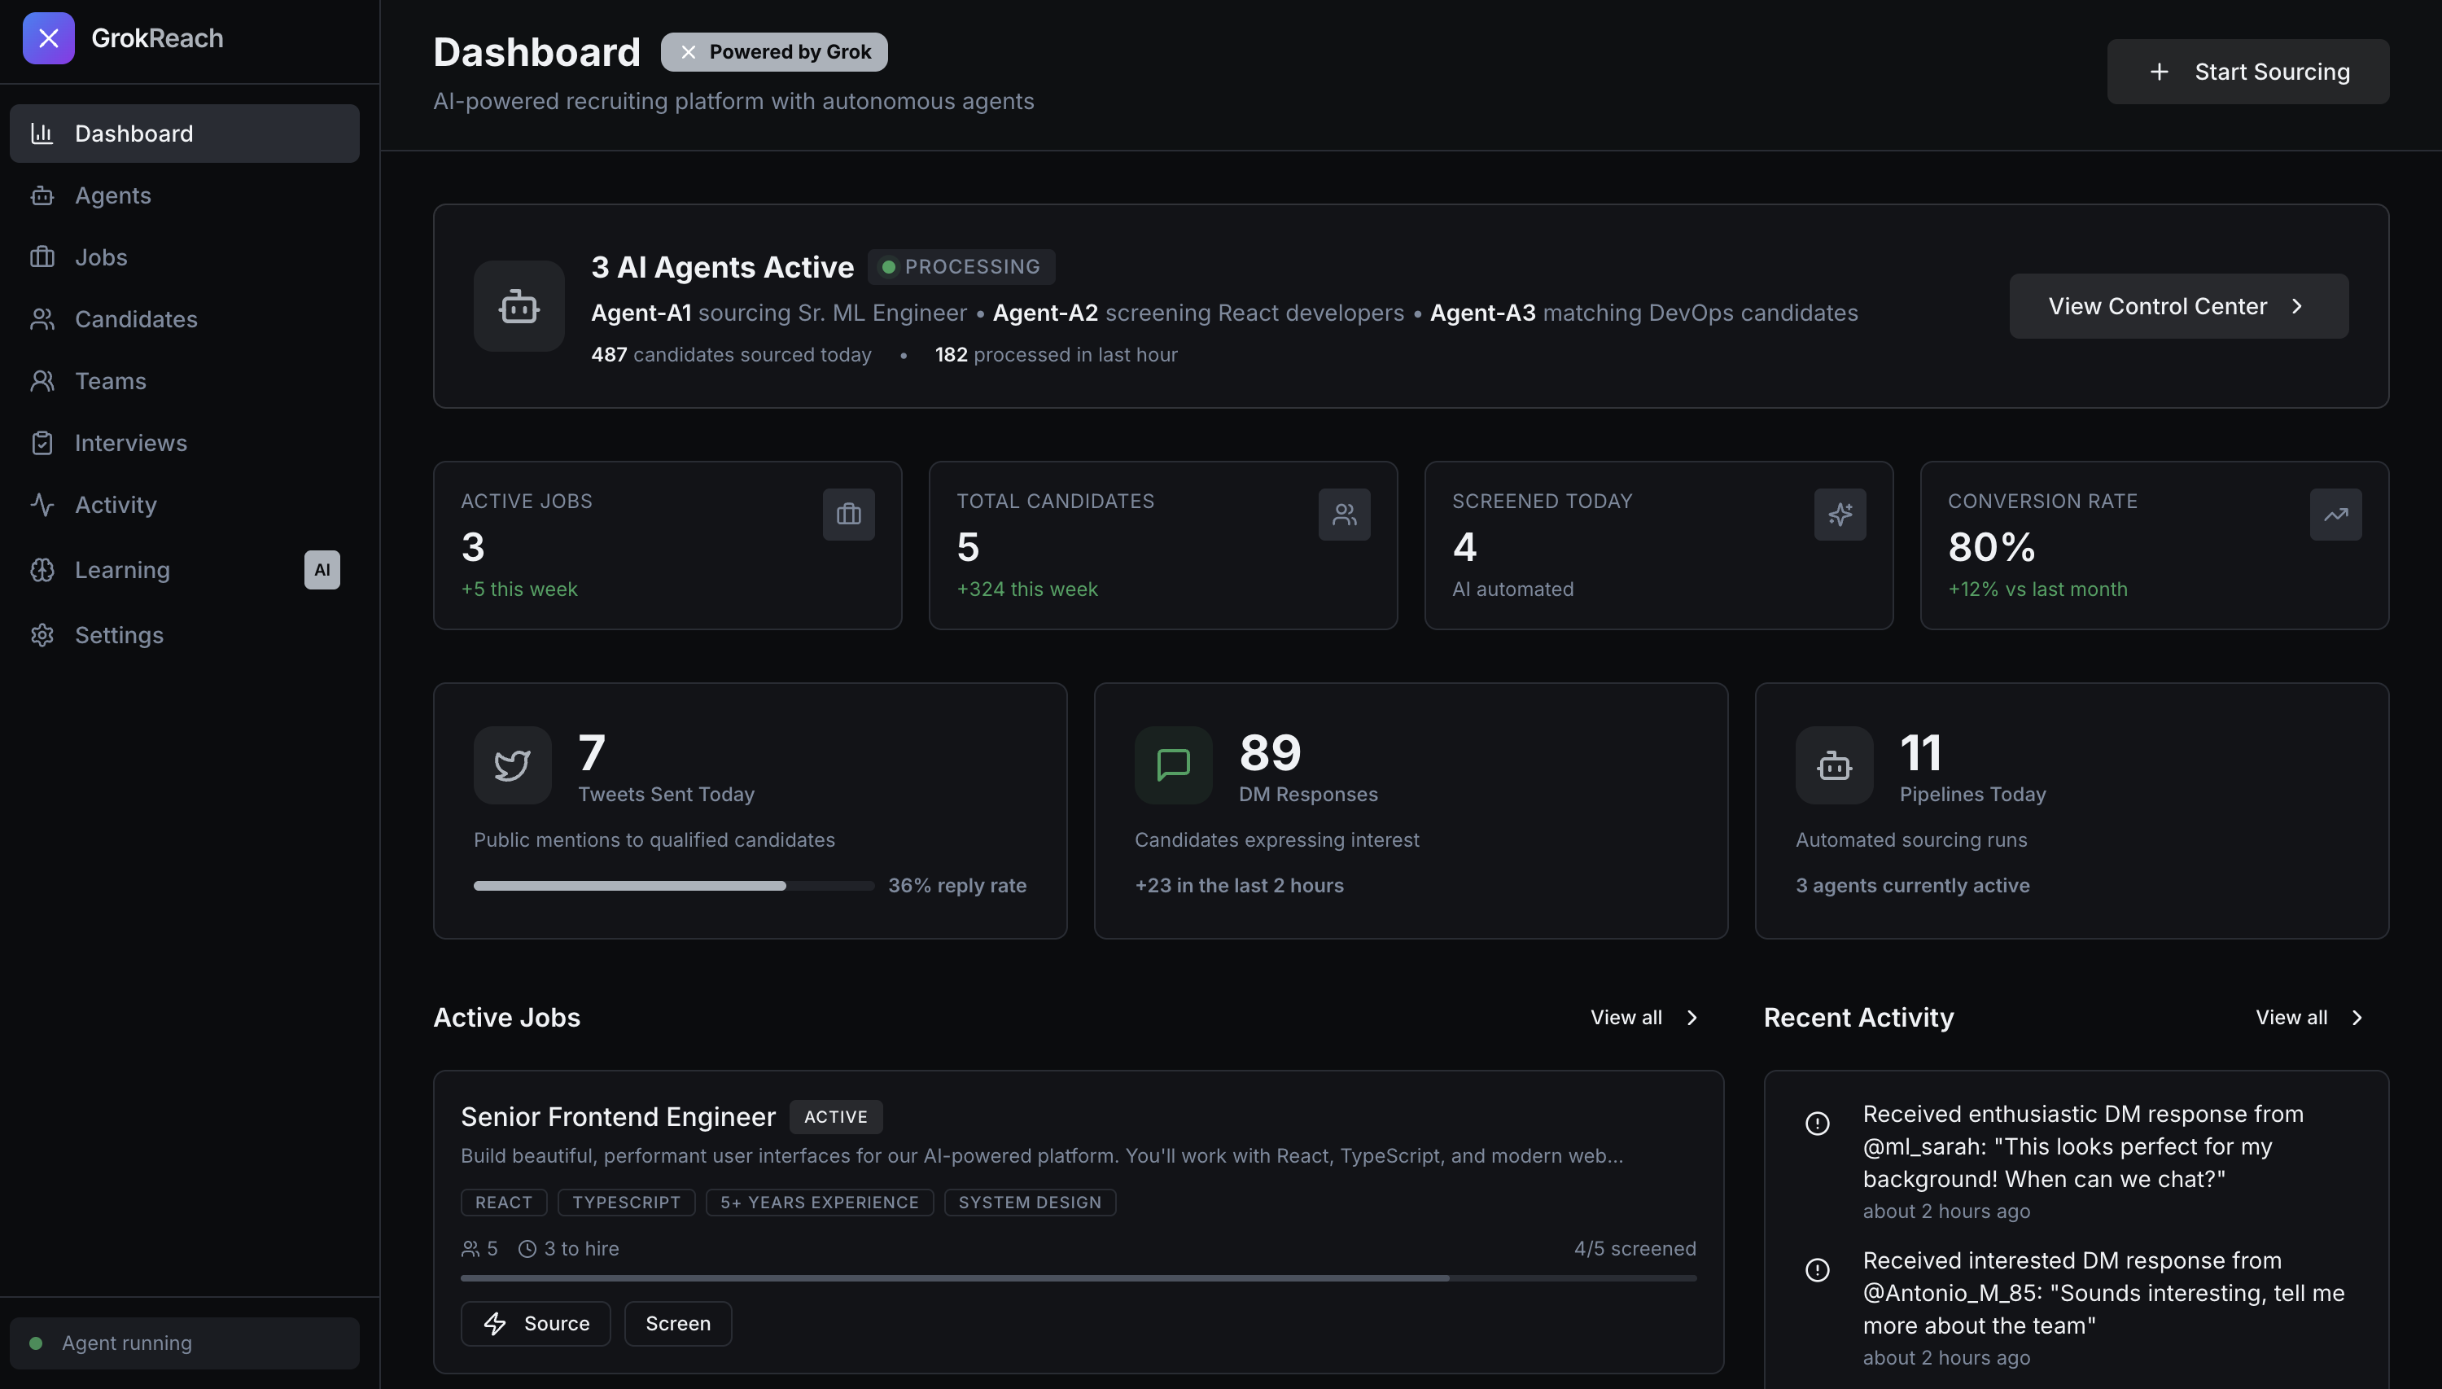Go to the Candidates page

coord(135,320)
